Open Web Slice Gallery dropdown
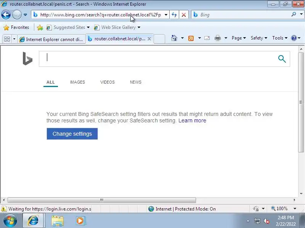Viewport: 305px width, 228px height. click(x=117, y=27)
